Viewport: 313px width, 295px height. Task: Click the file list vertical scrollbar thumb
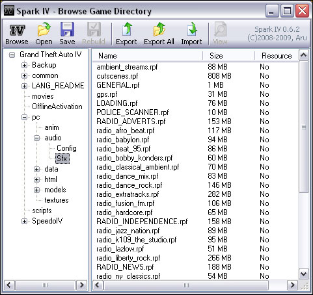coord(304,127)
